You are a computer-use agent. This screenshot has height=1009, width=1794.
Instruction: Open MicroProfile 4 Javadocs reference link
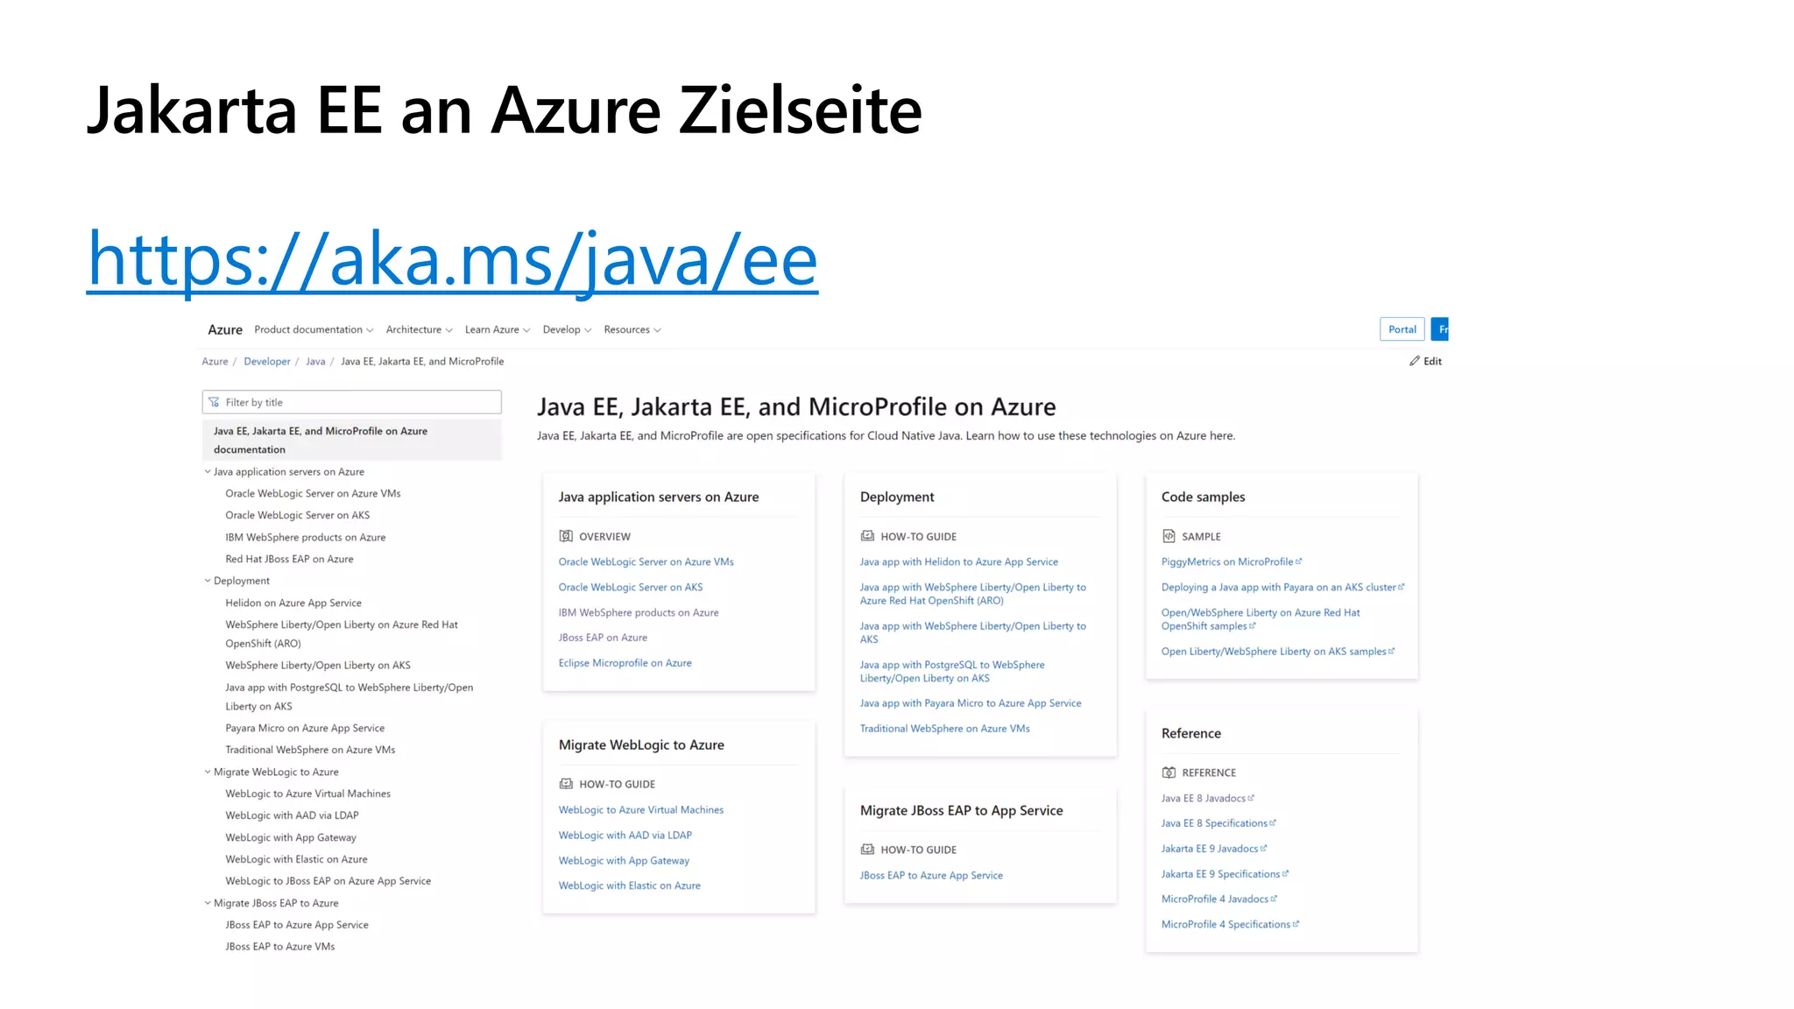(x=1215, y=900)
